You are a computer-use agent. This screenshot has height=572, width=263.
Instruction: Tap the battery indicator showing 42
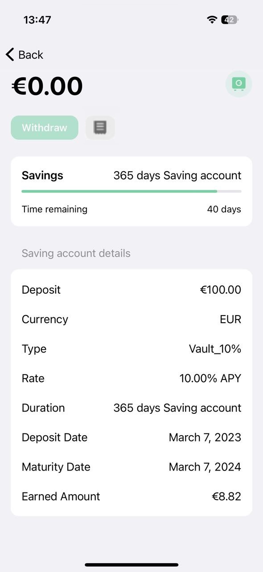pos(228,19)
